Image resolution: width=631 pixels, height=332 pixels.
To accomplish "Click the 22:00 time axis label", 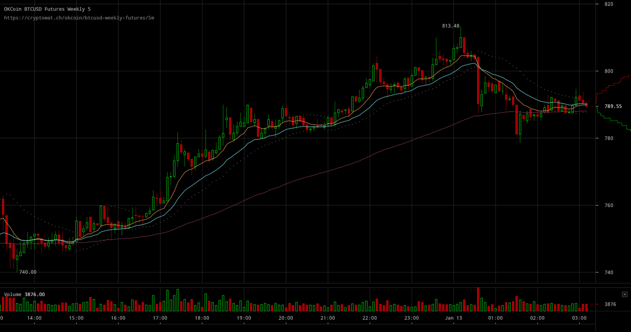I will pyautogui.click(x=370, y=318).
